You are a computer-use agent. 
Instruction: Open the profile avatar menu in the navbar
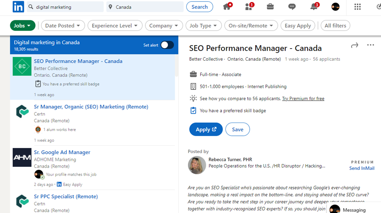click(335, 7)
